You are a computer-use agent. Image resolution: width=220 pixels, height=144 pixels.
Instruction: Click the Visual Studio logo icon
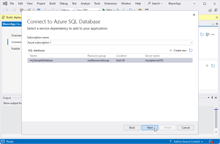5,3
